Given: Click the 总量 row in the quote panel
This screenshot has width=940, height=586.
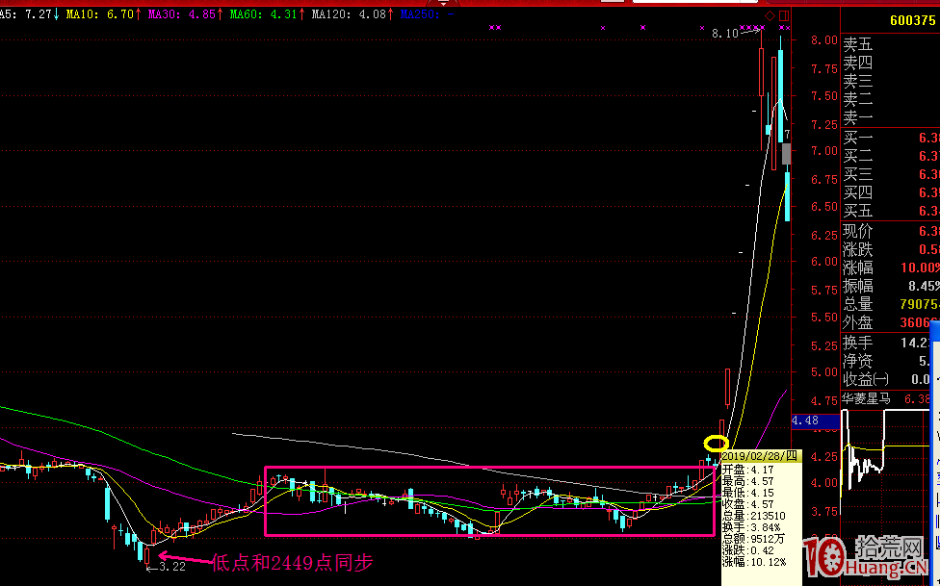Looking at the screenshot, I should click(890, 304).
